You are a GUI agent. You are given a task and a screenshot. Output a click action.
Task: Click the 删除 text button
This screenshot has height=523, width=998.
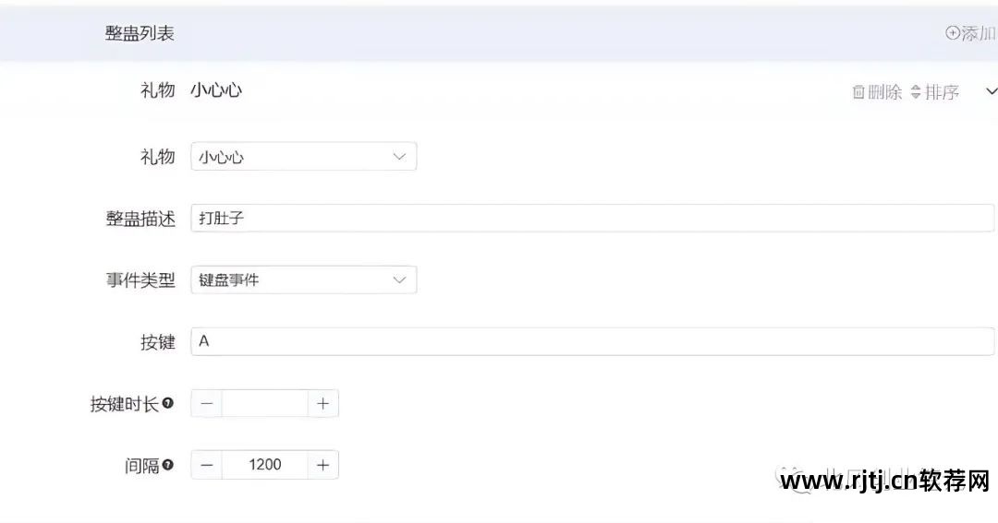884,92
